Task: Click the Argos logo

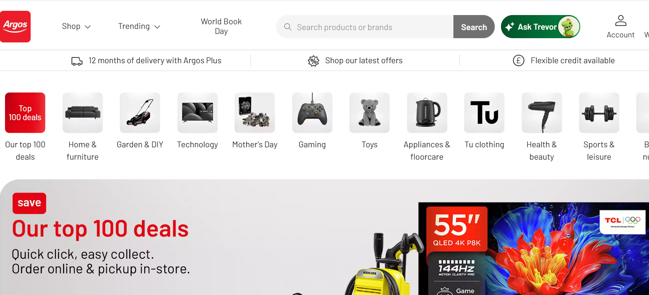Action: [x=15, y=27]
